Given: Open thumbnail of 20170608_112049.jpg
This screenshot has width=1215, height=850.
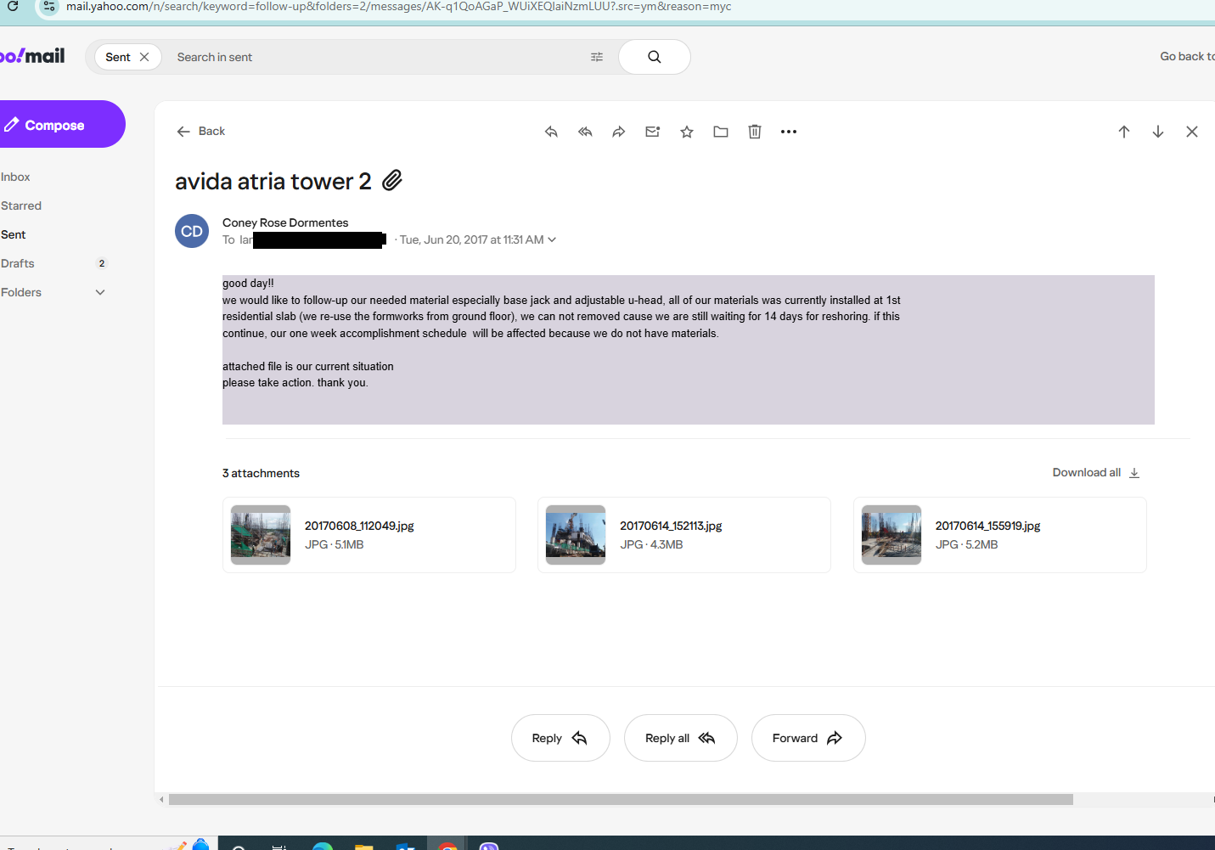Looking at the screenshot, I should coord(261,535).
